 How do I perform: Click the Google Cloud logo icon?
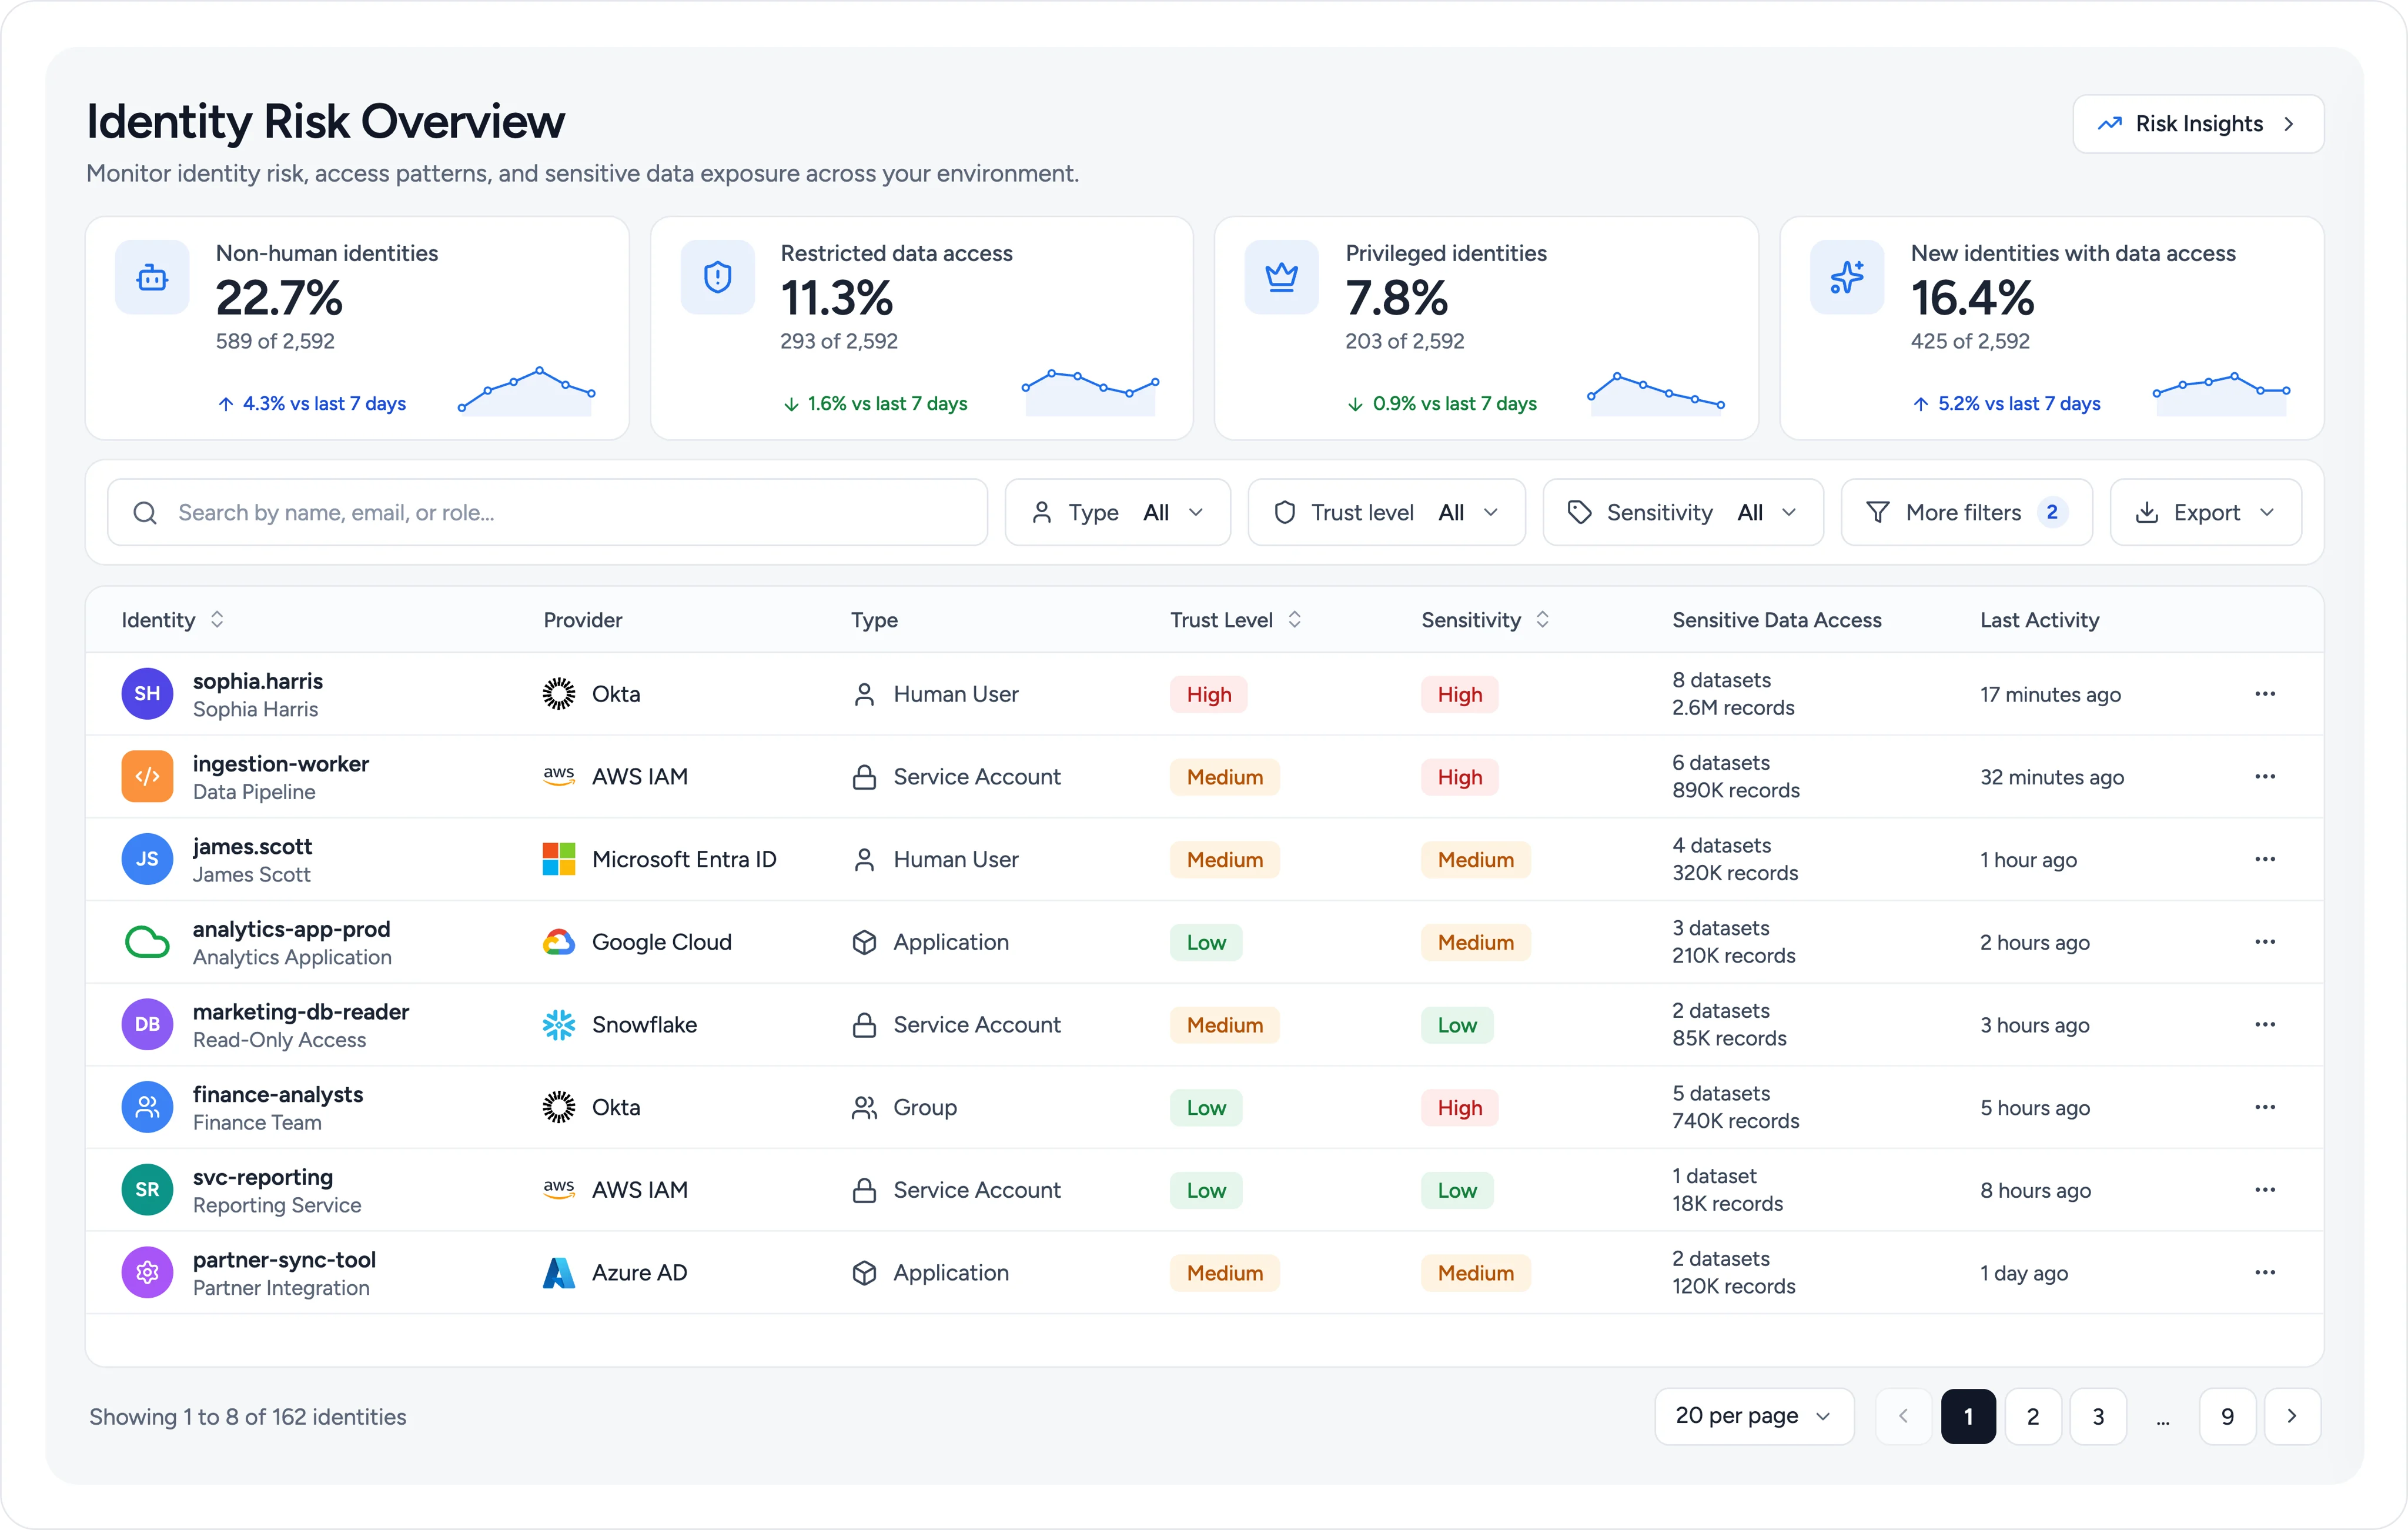(558, 942)
